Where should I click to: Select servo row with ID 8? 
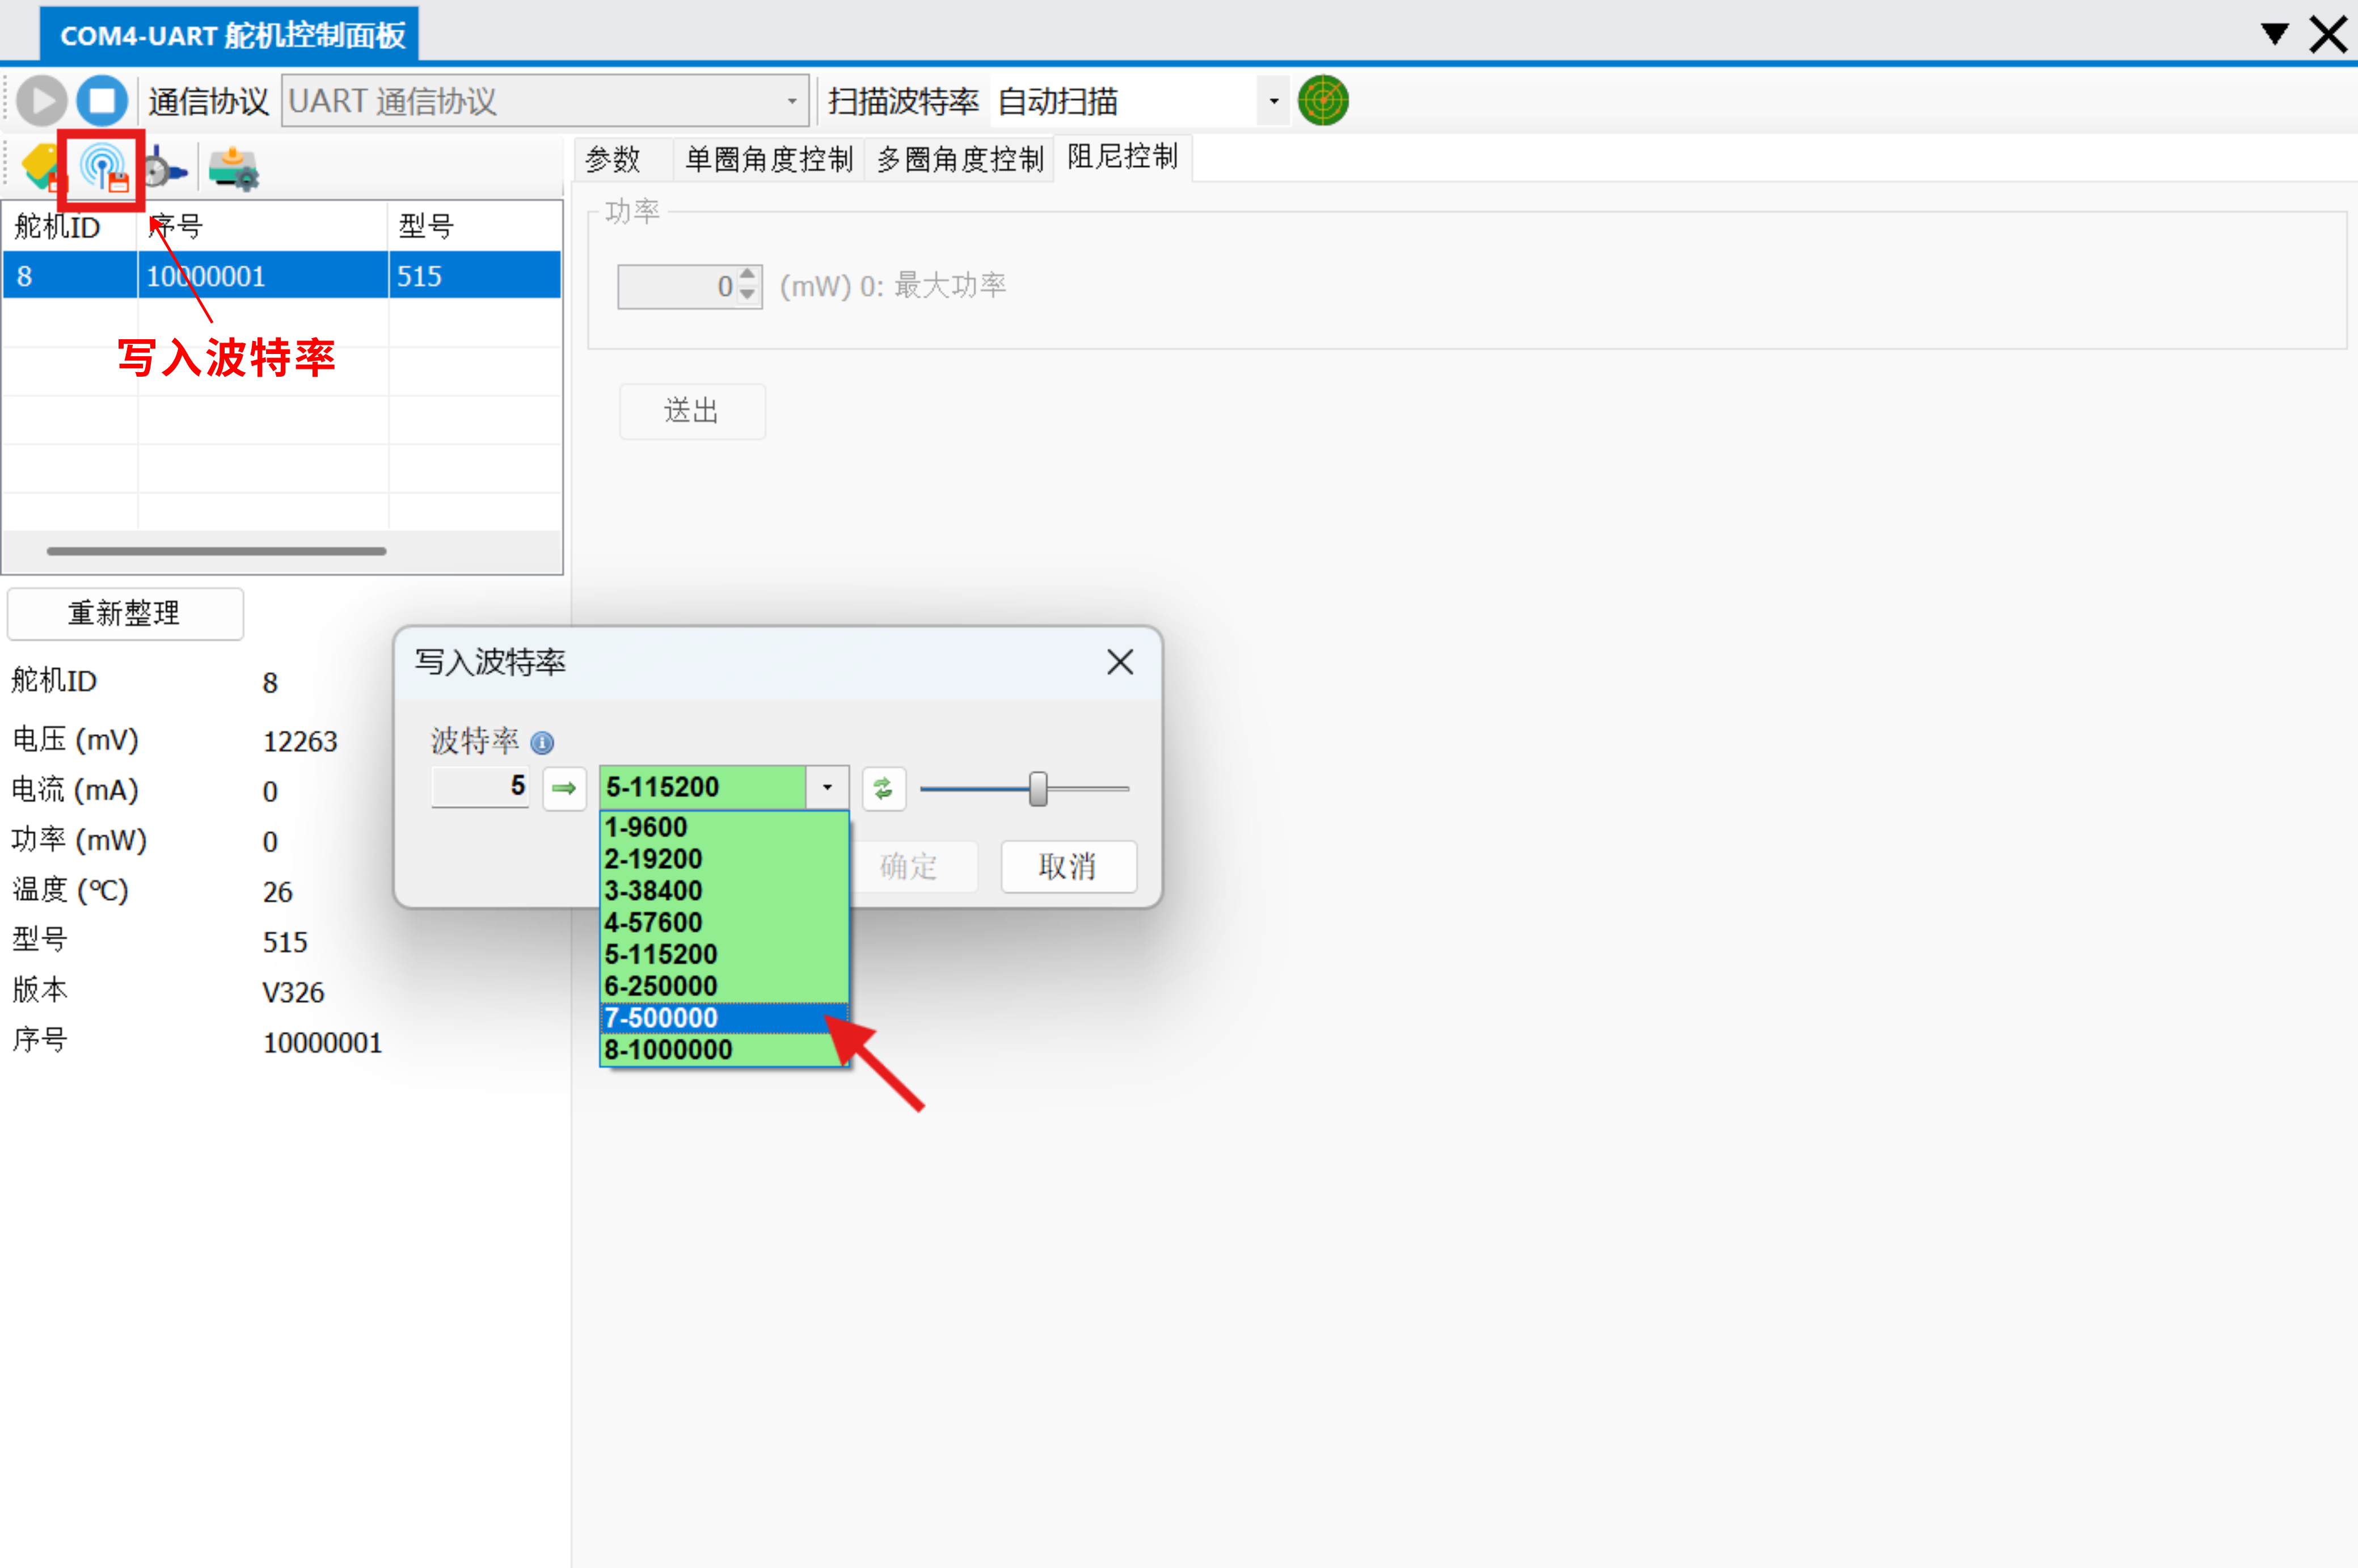click(x=280, y=276)
